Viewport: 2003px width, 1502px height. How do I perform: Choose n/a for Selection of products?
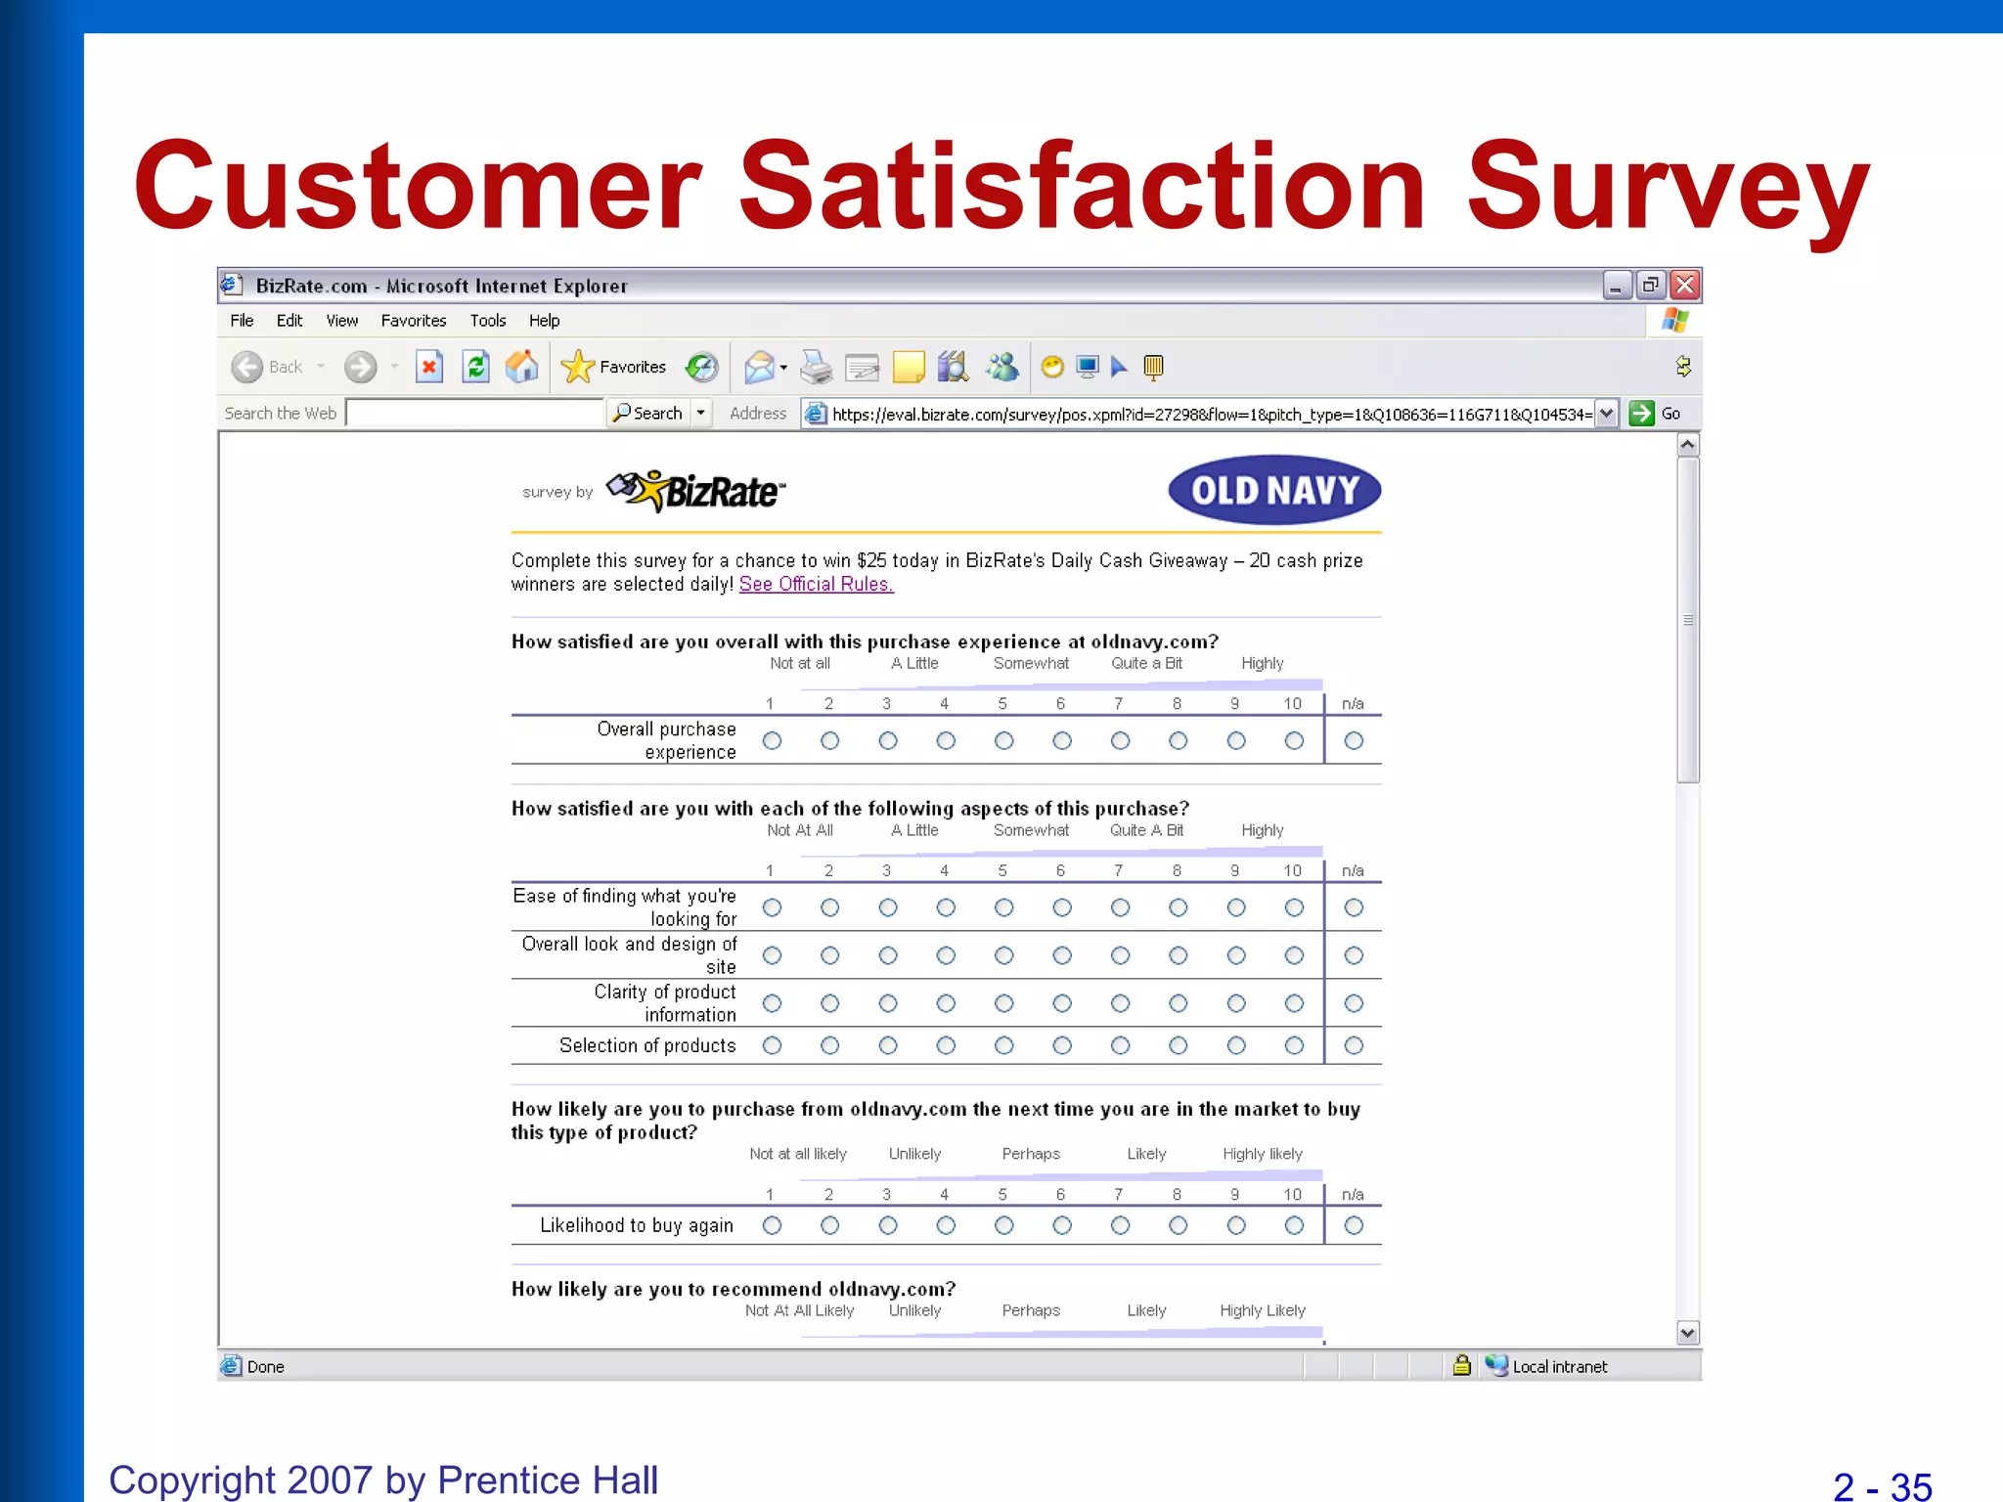click(1354, 1046)
